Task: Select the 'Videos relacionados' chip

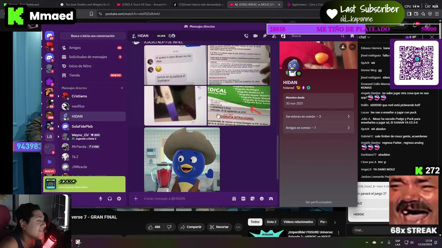Action: click(x=298, y=222)
